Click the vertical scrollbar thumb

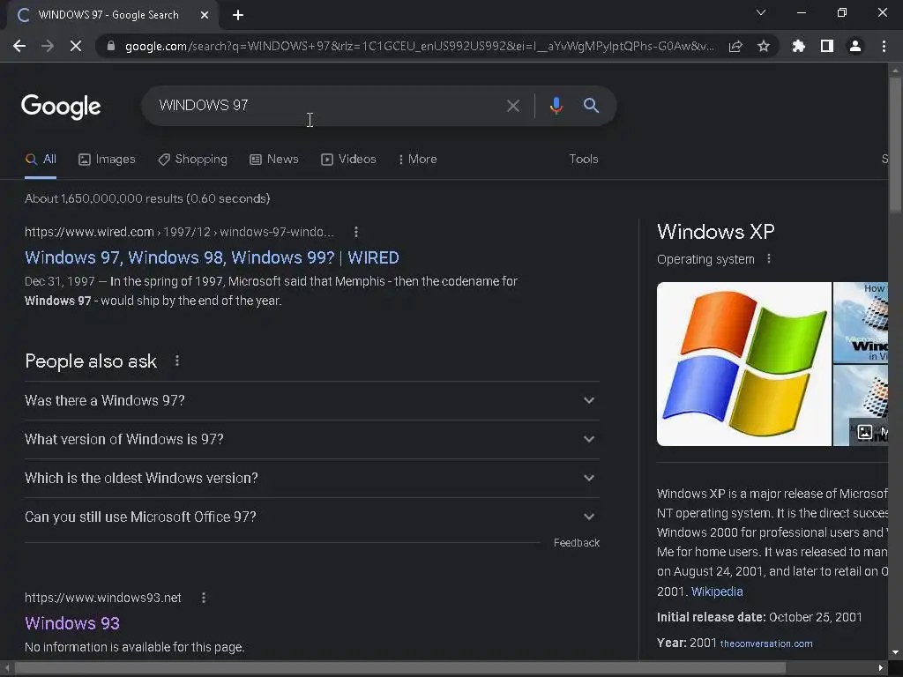pos(895,144)
